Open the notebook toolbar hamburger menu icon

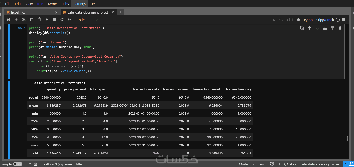coord(344,19)
